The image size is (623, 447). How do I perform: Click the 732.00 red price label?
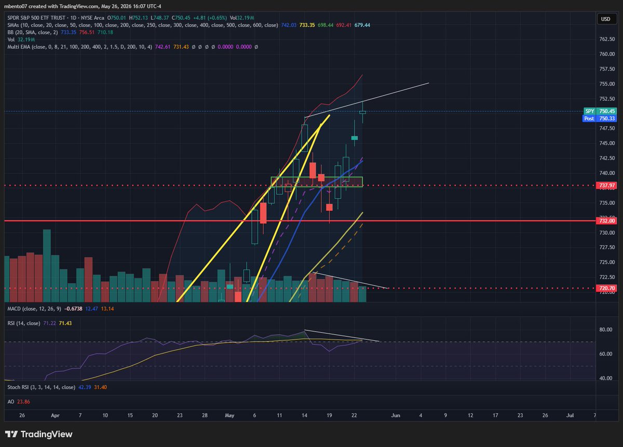click(607, 221)
